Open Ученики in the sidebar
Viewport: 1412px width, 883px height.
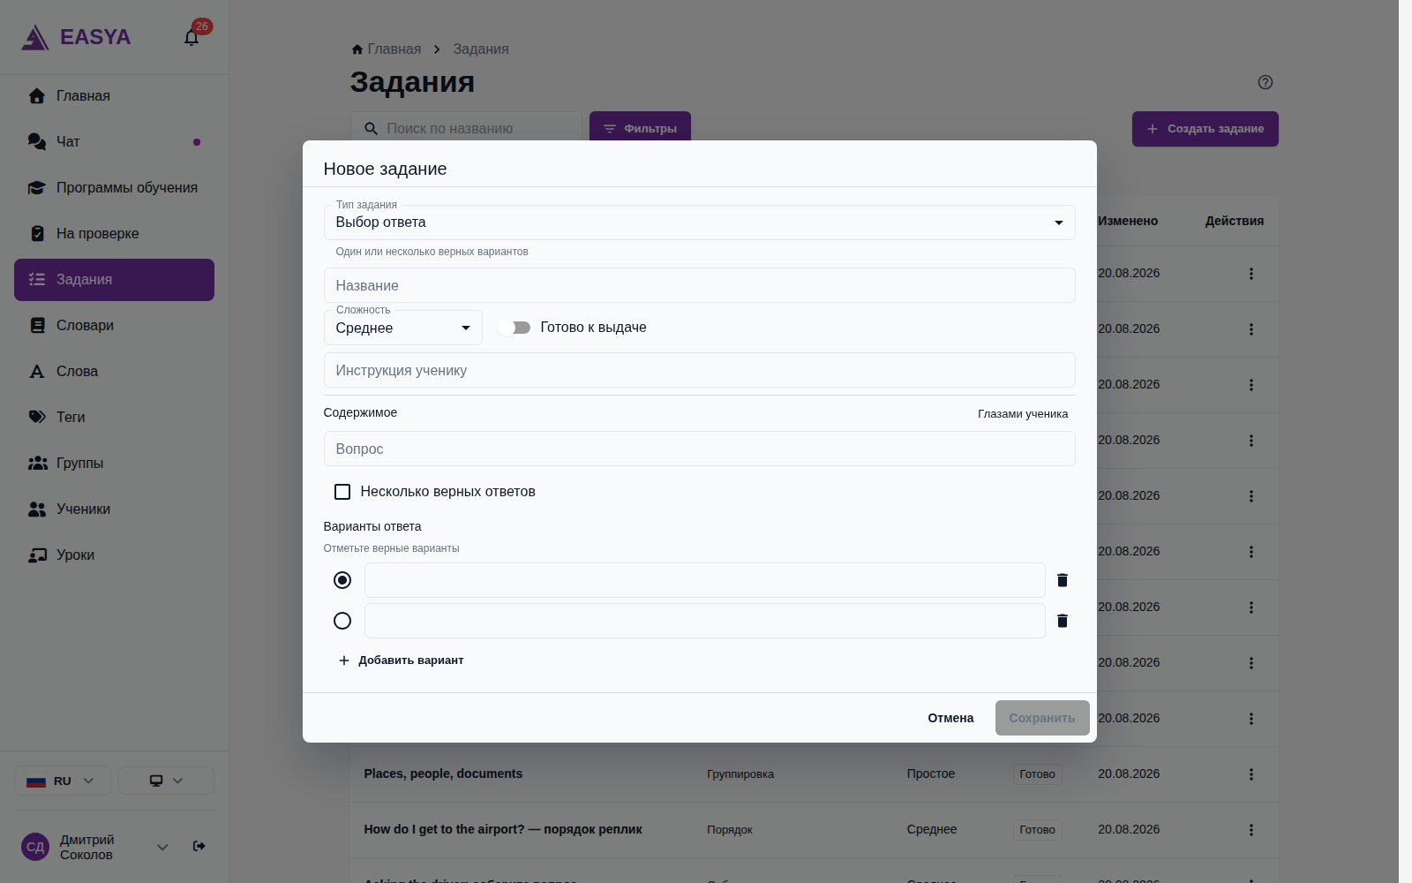coord(114,509)
